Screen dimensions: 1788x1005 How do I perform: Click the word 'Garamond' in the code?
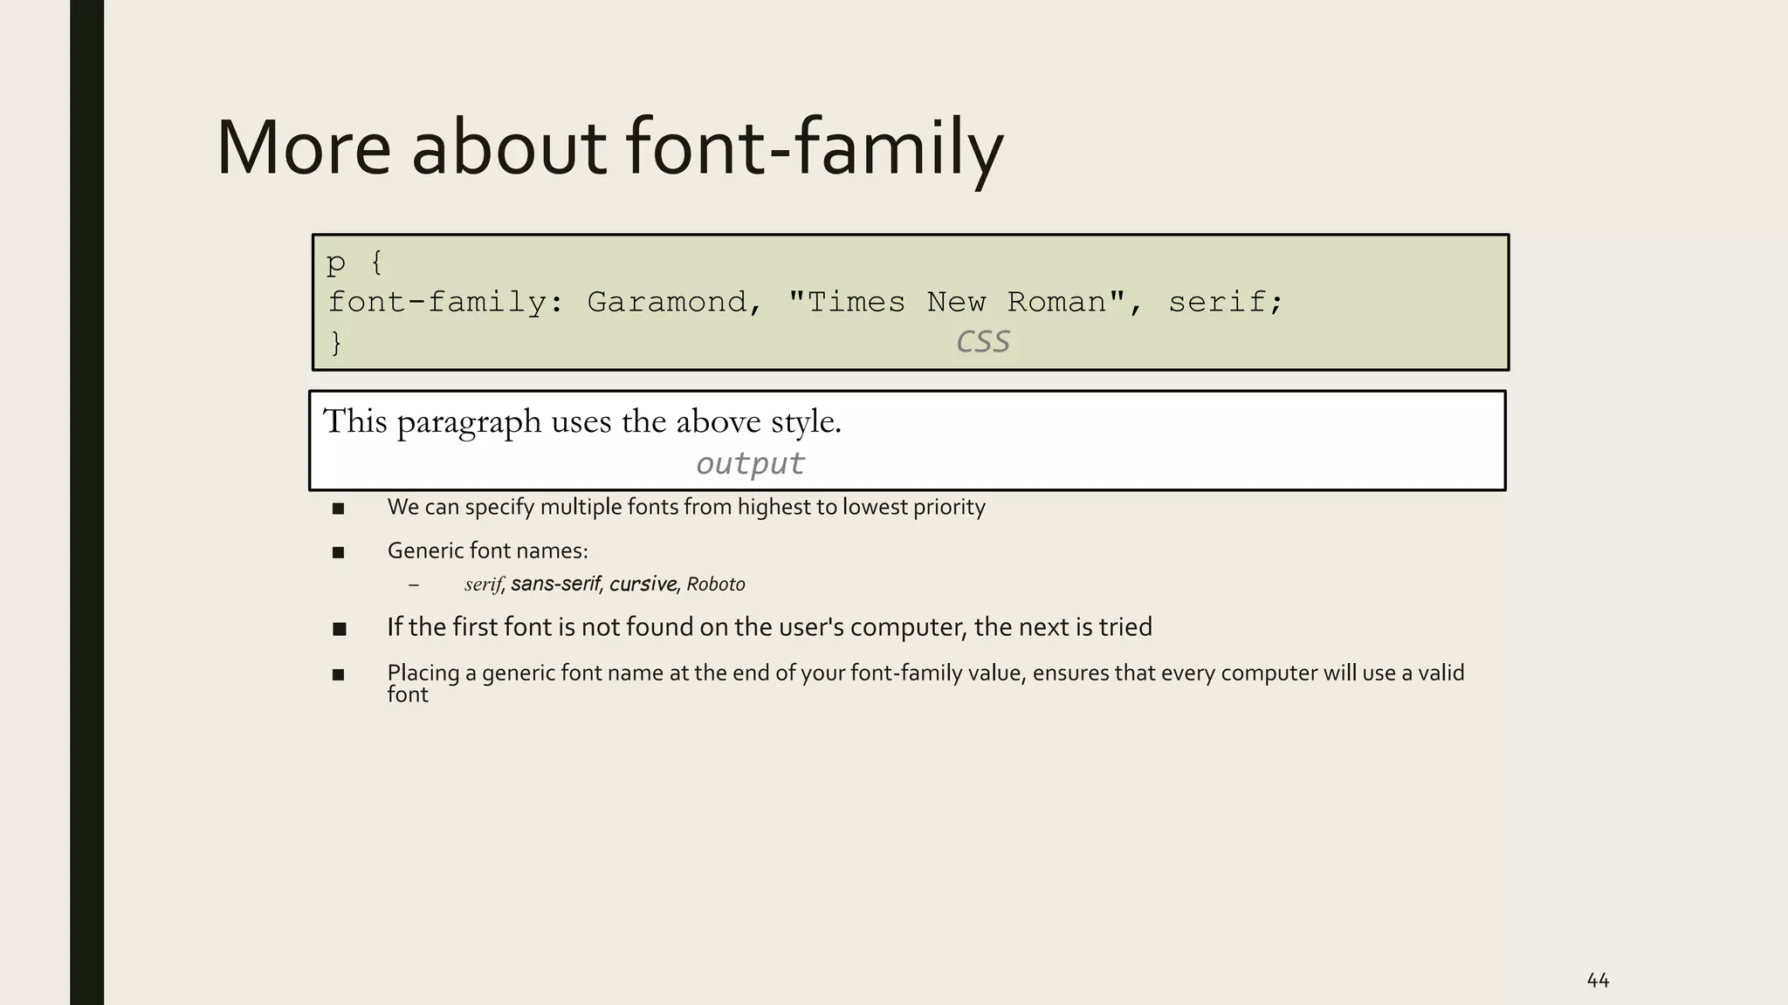pos(667,302)
